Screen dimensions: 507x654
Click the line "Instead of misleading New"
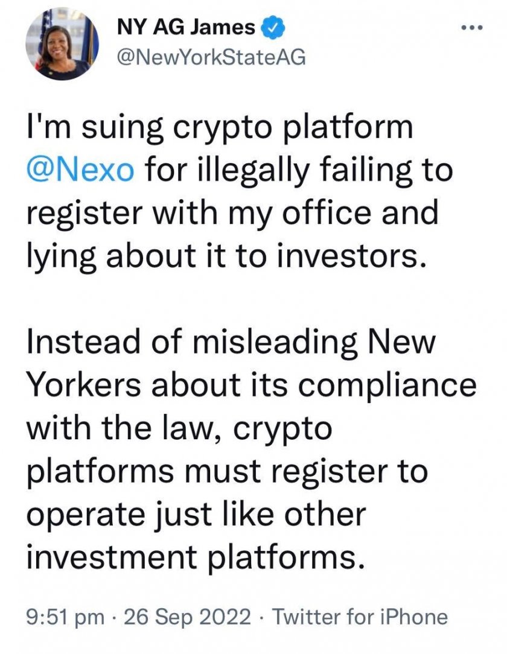click(x=231, y=343)
